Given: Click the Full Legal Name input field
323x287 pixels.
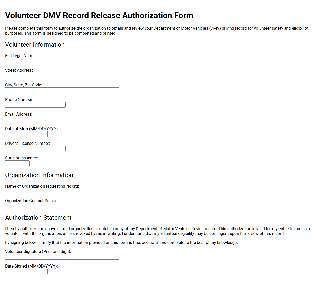Looking at the screenshot, I should coord(62,61).
